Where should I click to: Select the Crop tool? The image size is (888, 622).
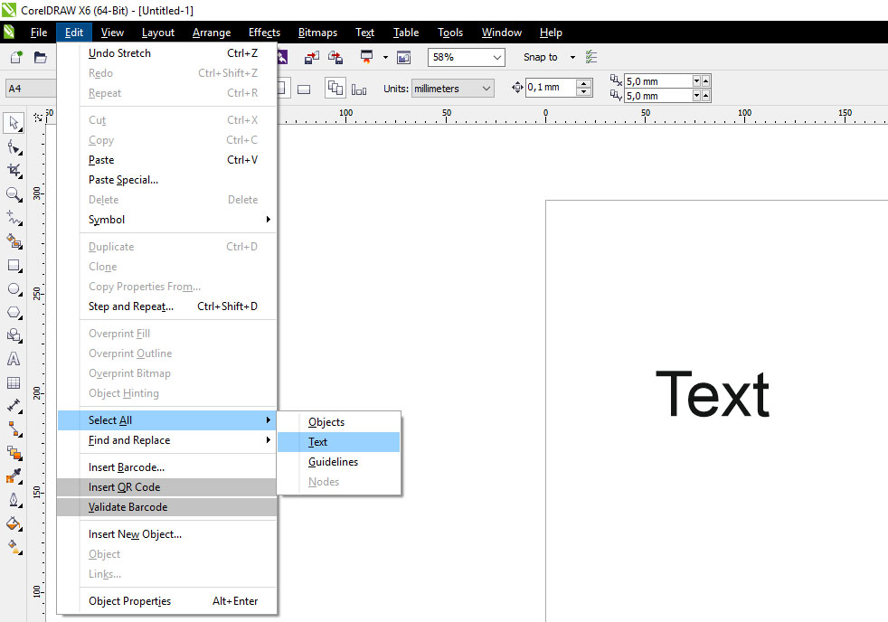(x=14, y=170)
